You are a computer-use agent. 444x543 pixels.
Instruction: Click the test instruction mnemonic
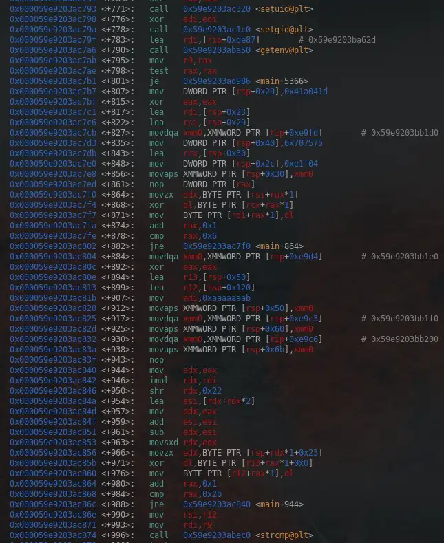[x=158, y=71]
